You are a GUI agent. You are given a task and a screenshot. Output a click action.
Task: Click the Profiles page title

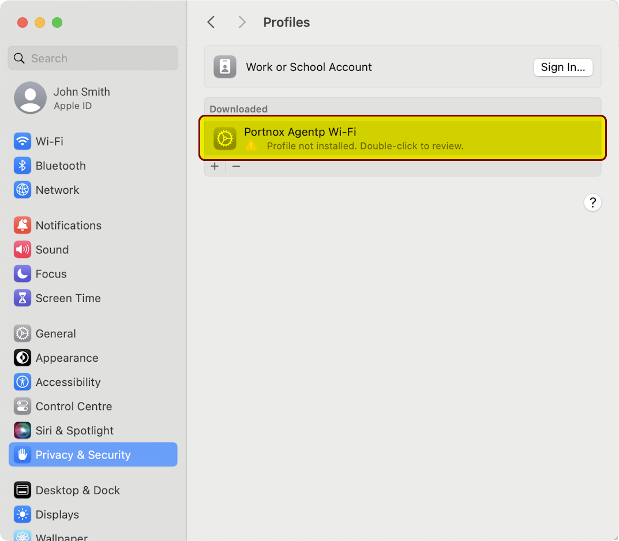pos(287,22)
